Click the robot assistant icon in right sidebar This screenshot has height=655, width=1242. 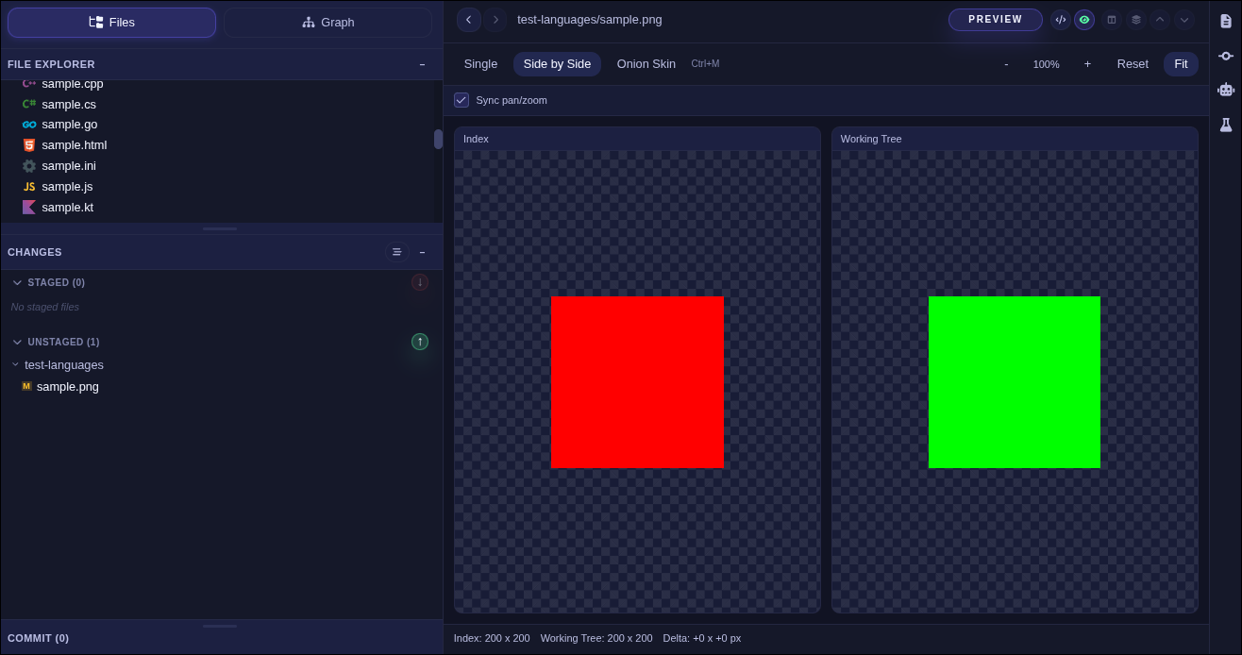pyautogui.click(x=1226, y=89)
